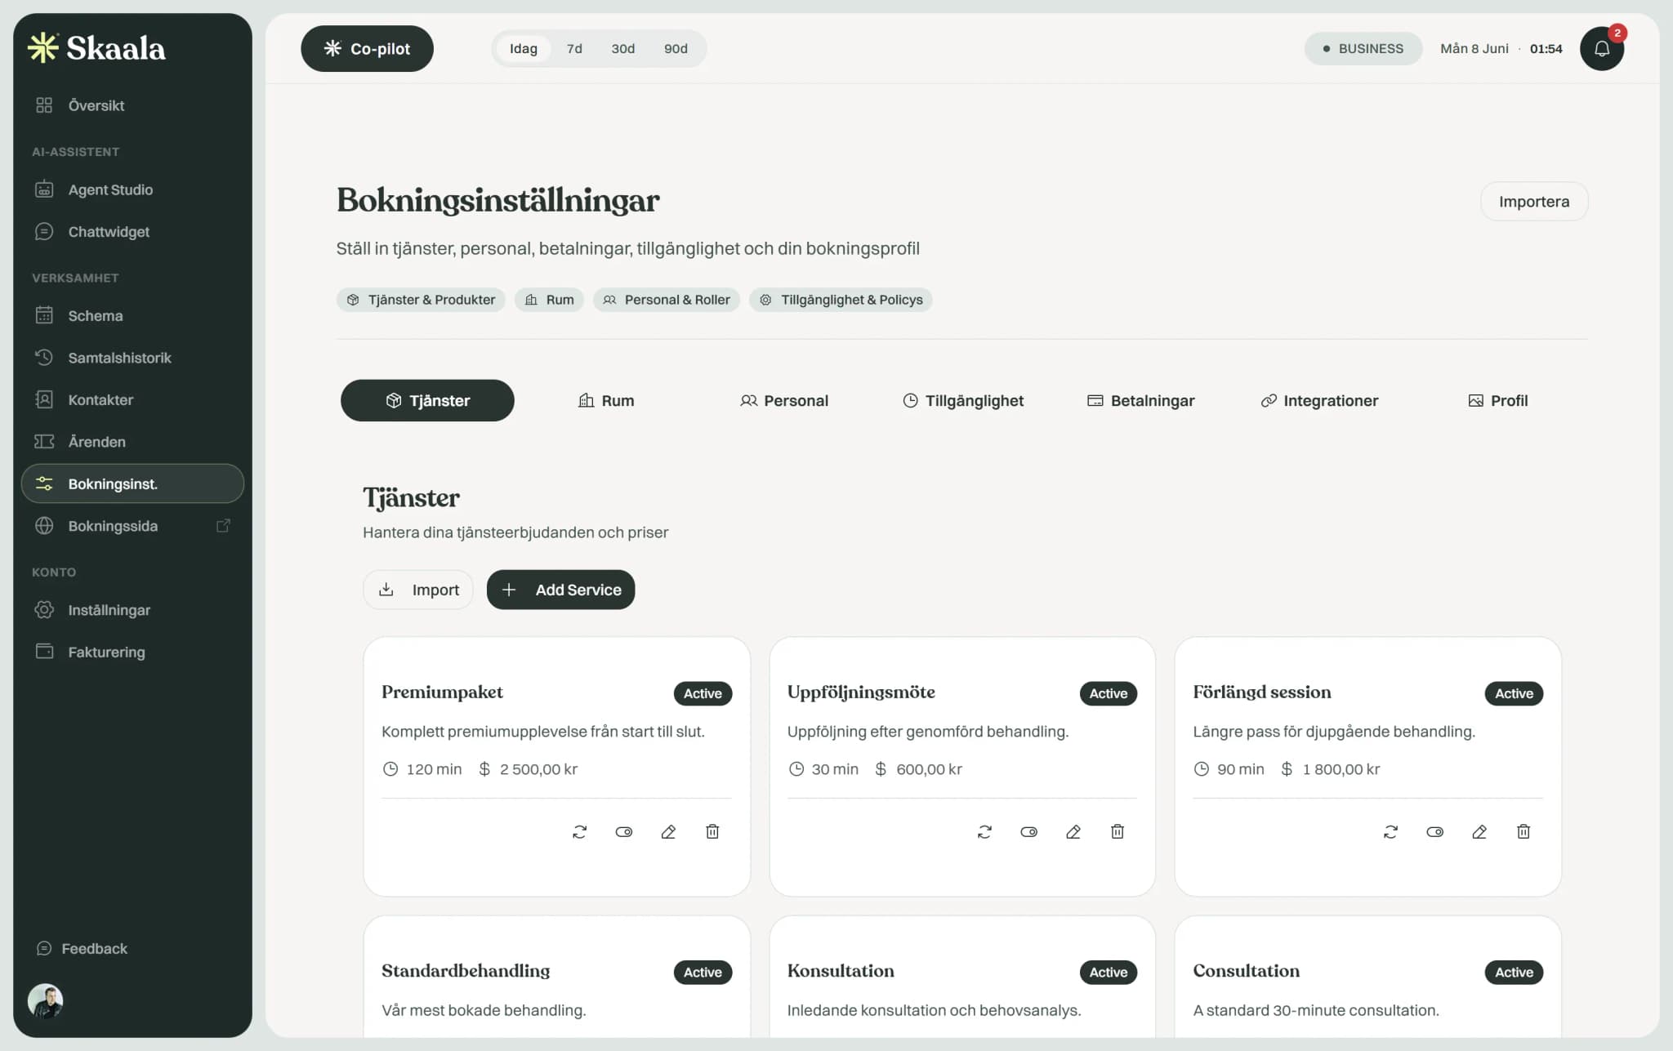
Task: Go to Ärenden
Action: [x=132, y=442]
